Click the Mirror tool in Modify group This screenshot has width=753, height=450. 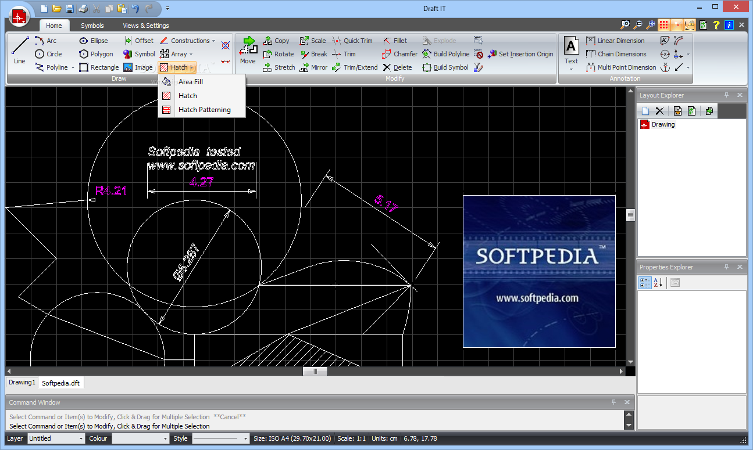[x=313, y=67]
